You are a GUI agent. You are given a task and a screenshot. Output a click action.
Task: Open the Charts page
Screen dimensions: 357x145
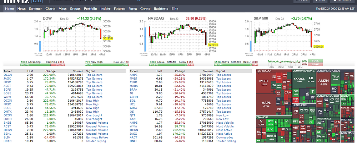(50, 9)
